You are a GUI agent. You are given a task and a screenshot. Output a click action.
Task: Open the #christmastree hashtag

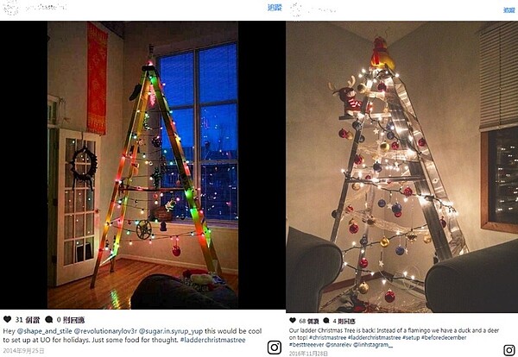click(328, 337)
